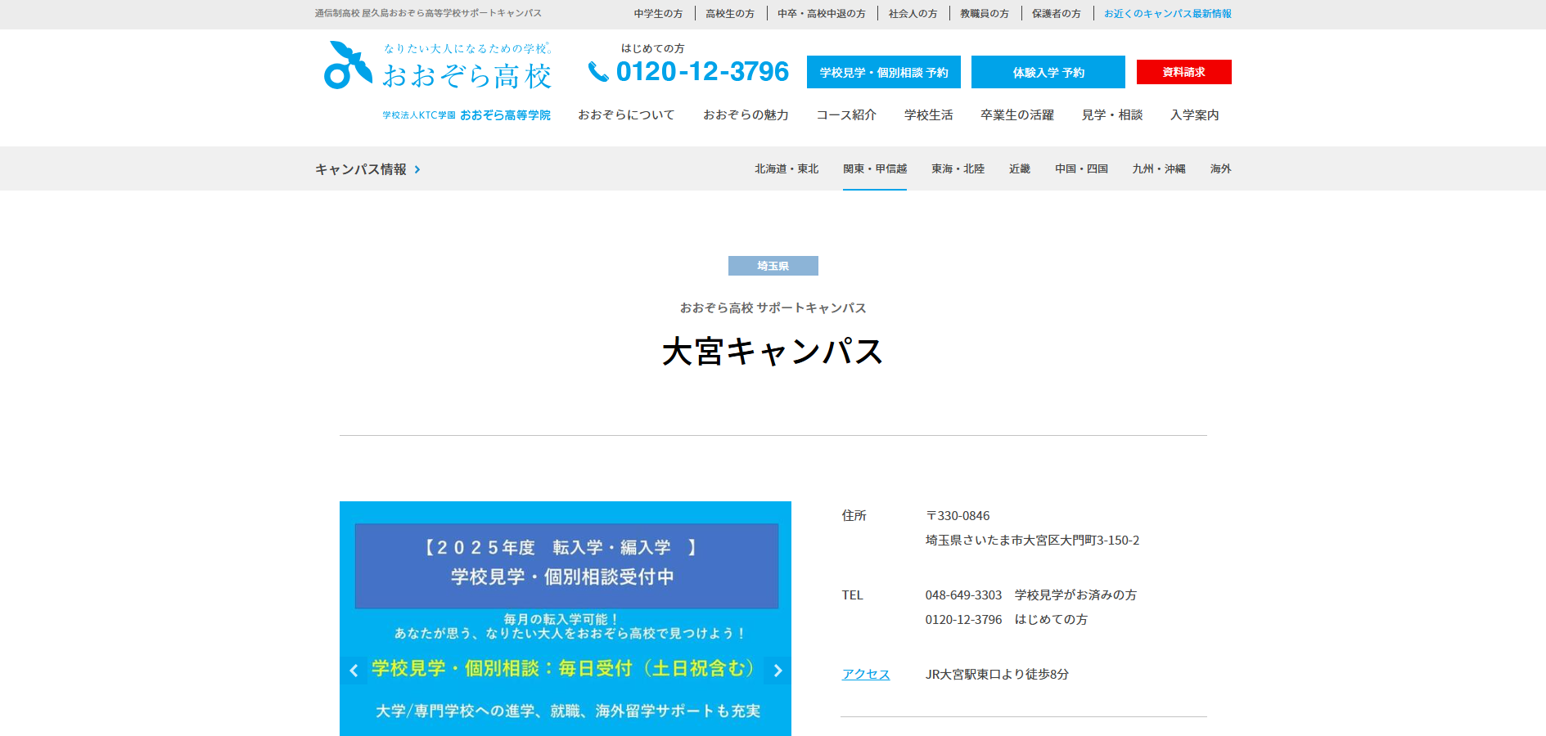Switch to the 北海道・東北 region tab
This screenshot has width=1546, height=736.
[x=786, y=168]
